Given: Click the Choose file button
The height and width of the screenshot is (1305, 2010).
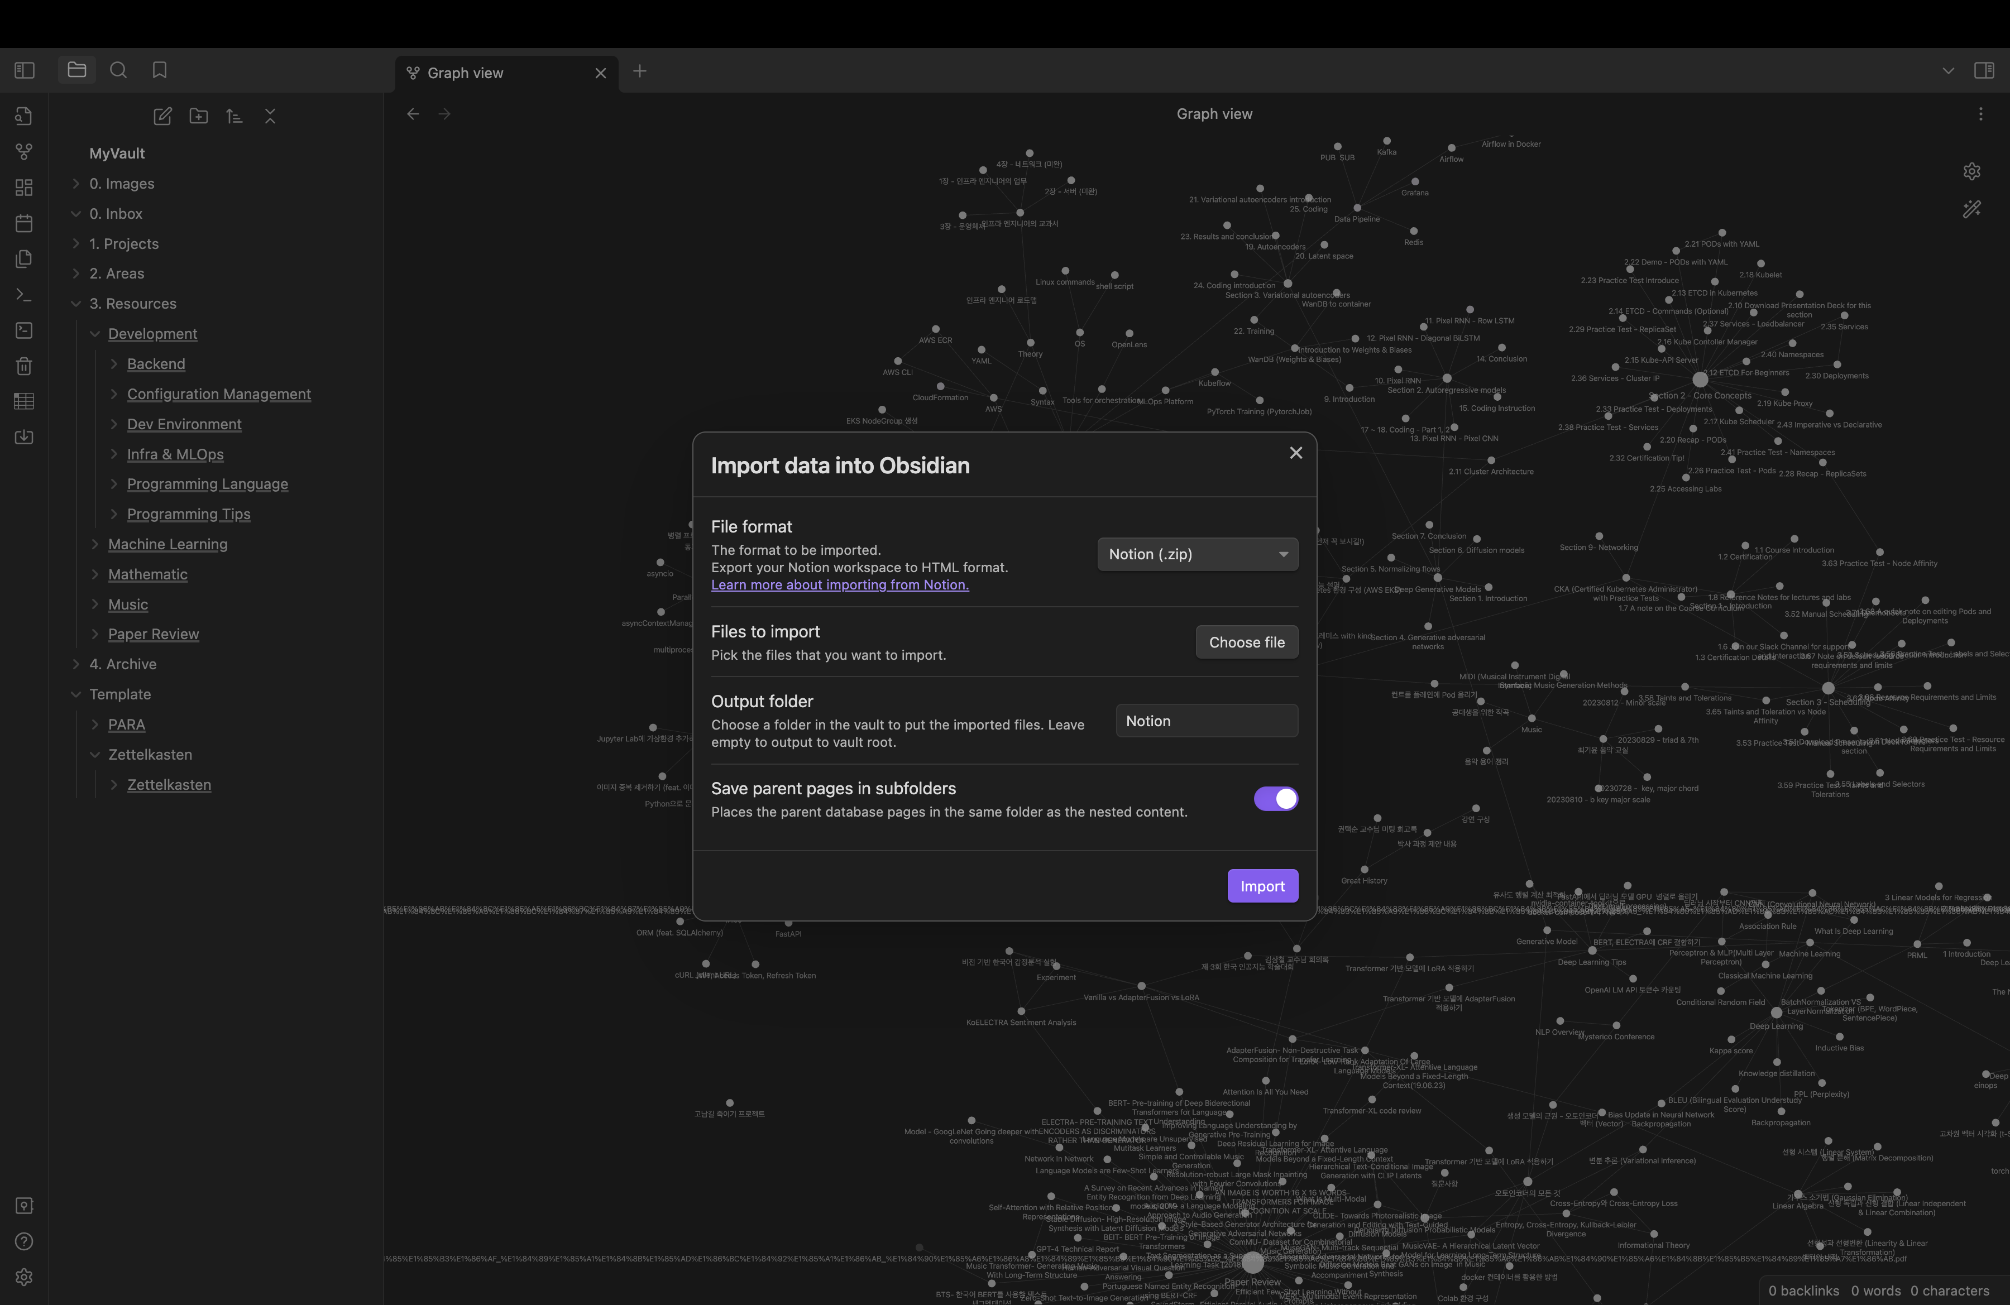Looking at the screenshot, I should point(1246,642).
